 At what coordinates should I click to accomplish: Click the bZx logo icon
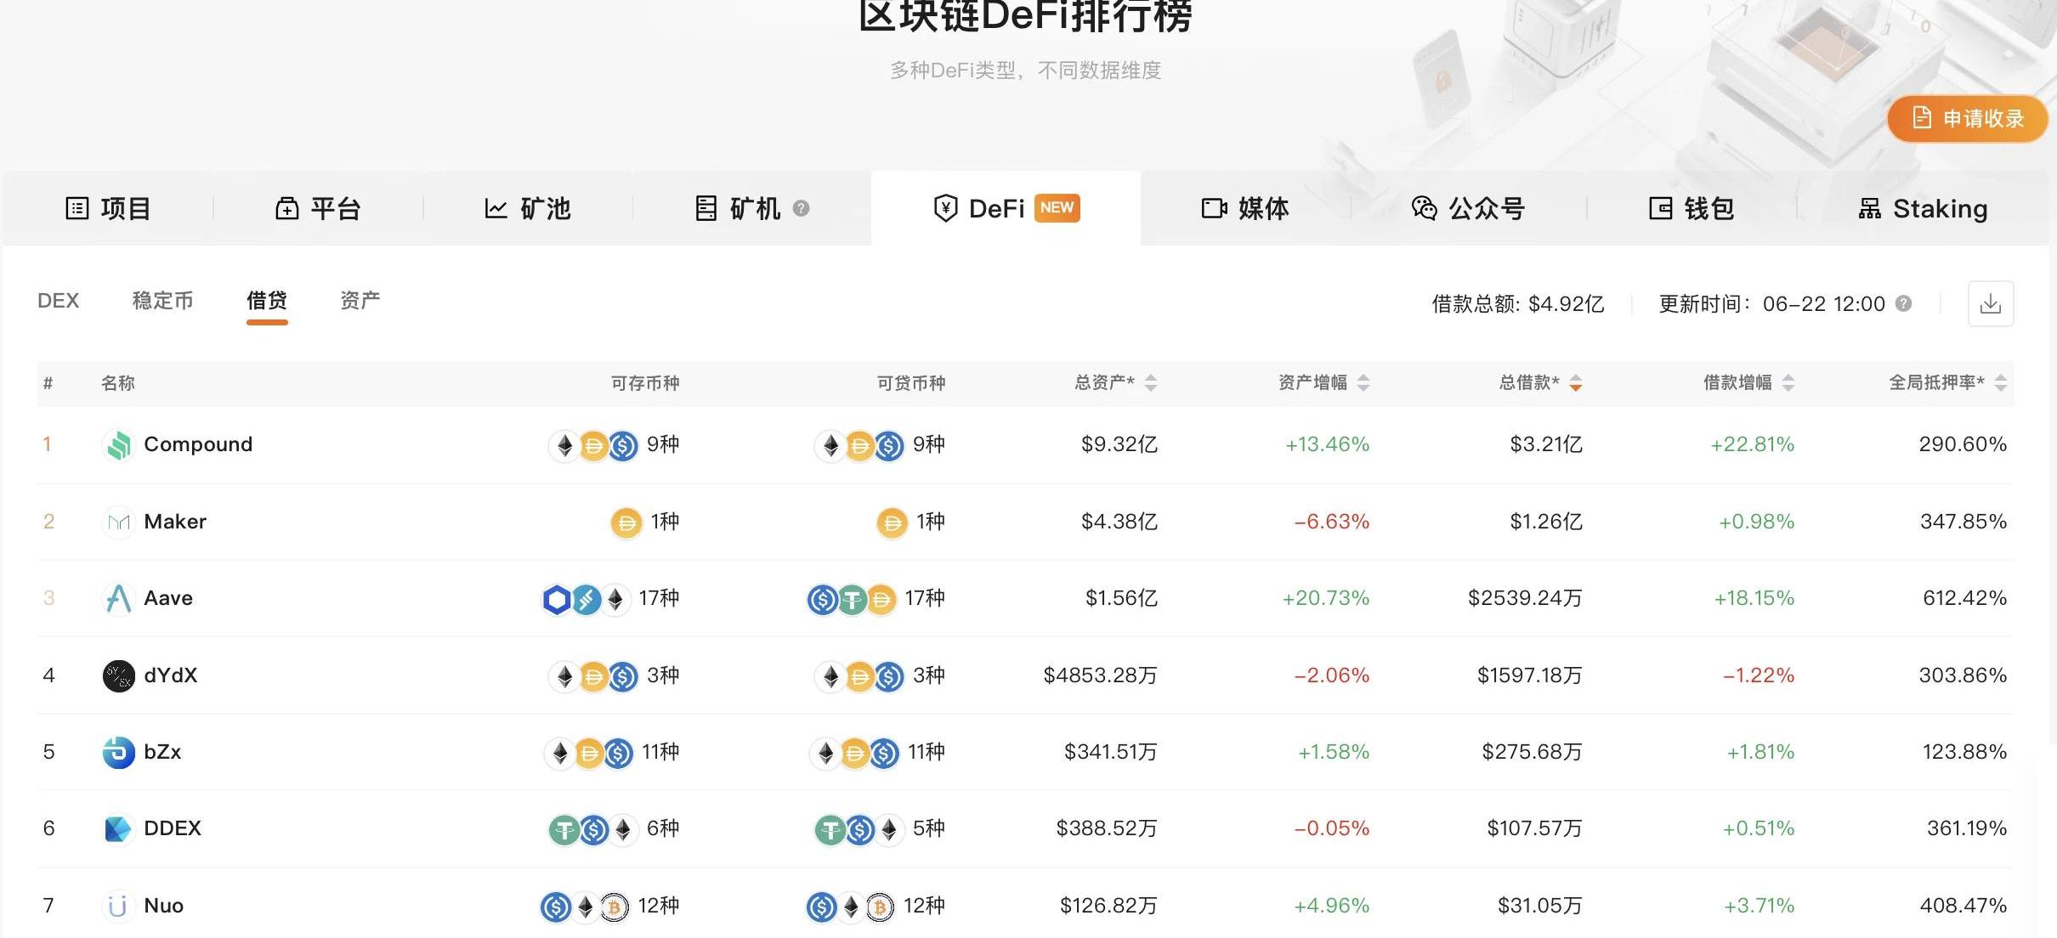coord(118,752)
